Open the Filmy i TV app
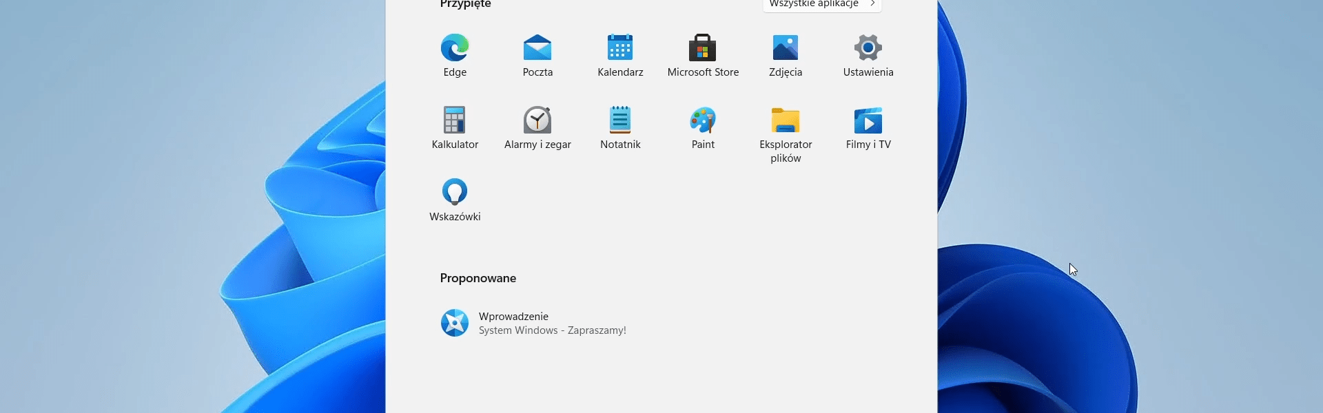Image resolution: width=1323 pixels, height=413 pixels. pyautogui.click(x=868, y=120)
